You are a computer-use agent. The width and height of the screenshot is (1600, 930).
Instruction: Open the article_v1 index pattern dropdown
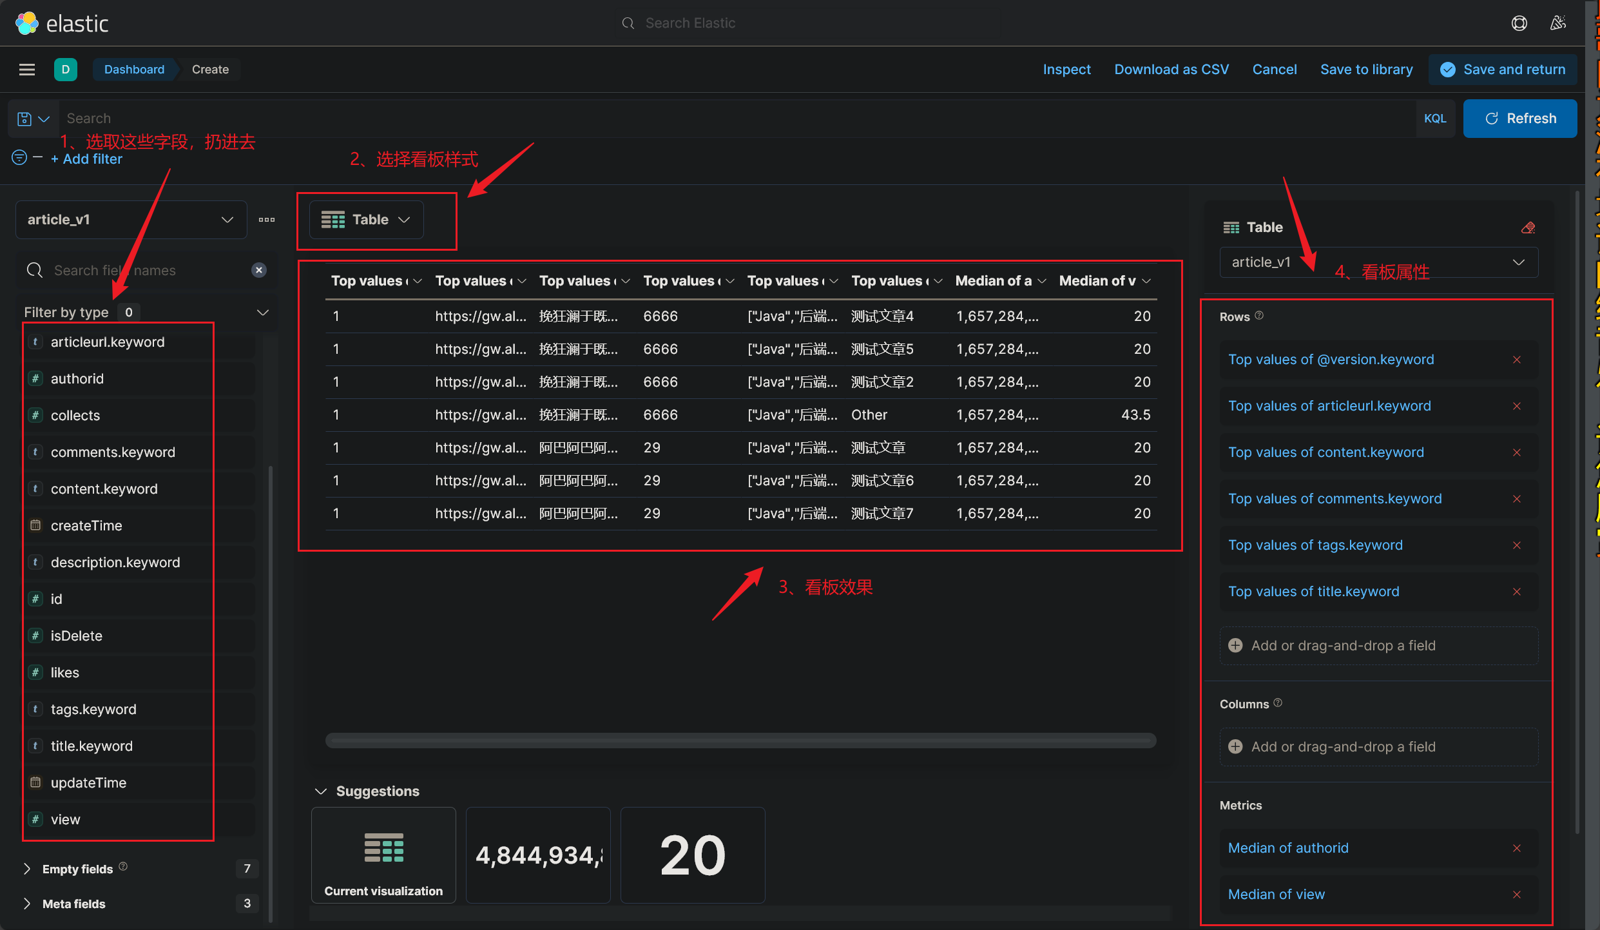pyautogui.click(x=131, y=220)
